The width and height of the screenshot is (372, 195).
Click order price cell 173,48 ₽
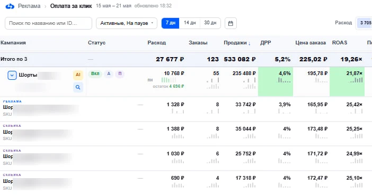pyautogui.click(x=317, y=129)
